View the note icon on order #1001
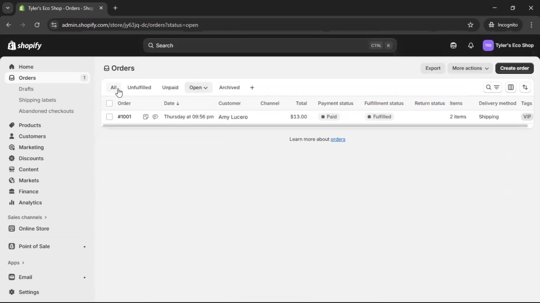This screenshot has height=303, width=540. 146,117
